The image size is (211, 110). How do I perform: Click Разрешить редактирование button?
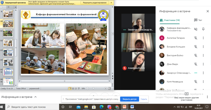click(95, 3)
